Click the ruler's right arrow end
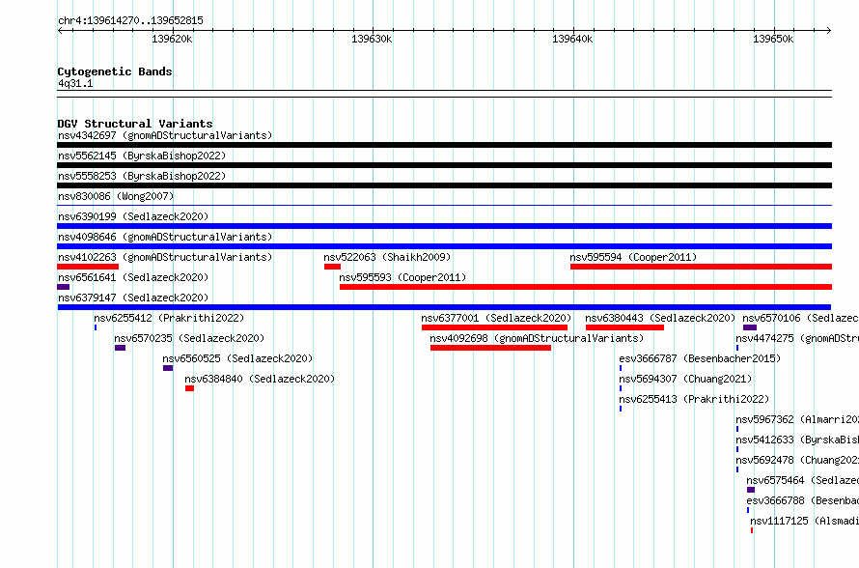The height and width of the screenshot is (568, 859). point(829,31)
